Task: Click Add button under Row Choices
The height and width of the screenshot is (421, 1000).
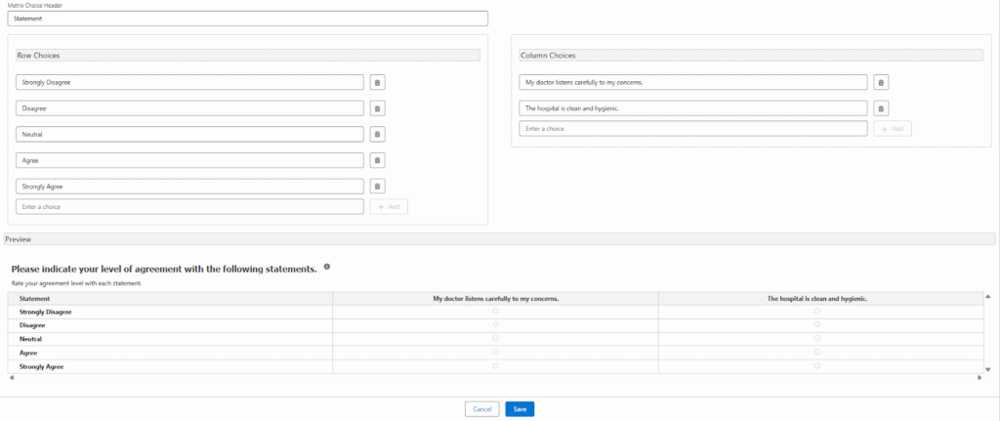Action: pyautogui.click(x=389, y=206)
